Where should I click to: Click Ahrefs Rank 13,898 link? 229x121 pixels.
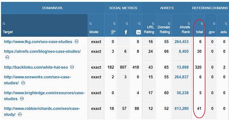[x=183, y=67]
